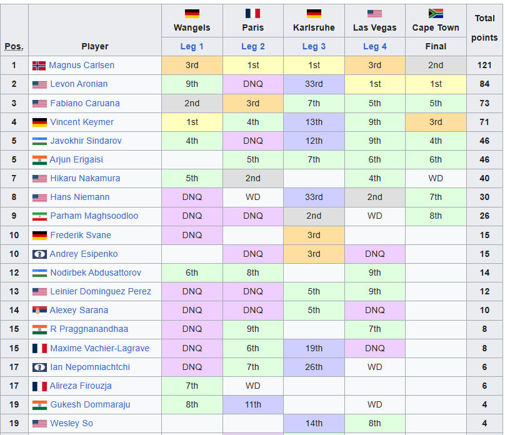Open the Leg 2 link
This screenshot has width=505, height=435.
tap(253, 46)
